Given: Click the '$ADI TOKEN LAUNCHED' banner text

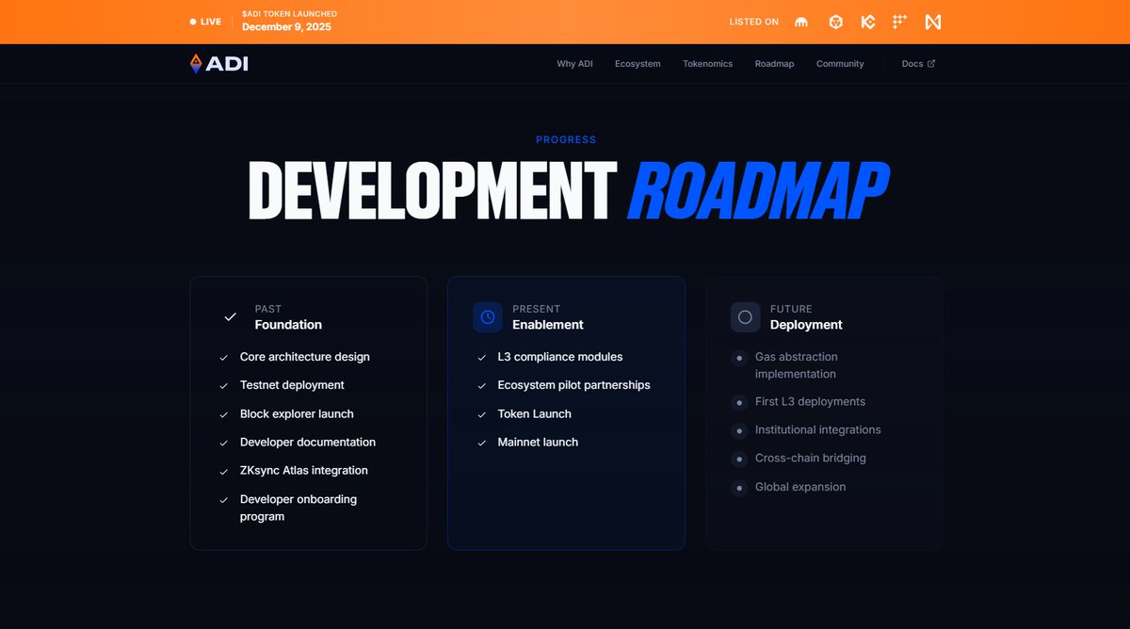Looking at the screenshot, I should 289,14.
